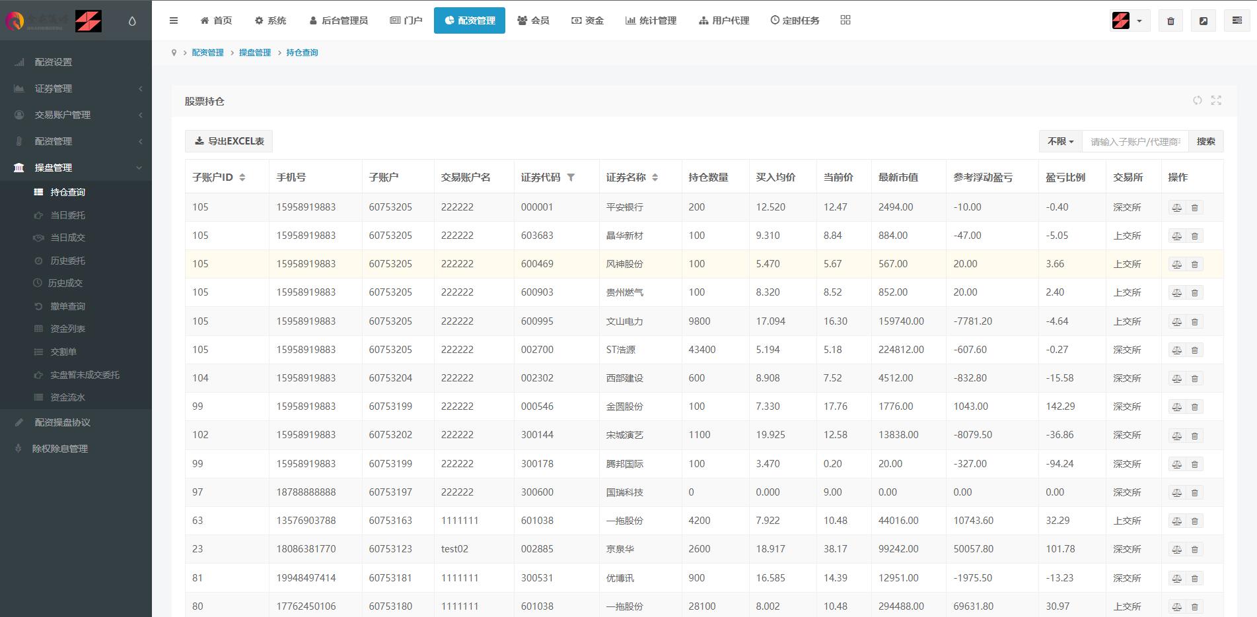Click the 导出EXCEL表 button
The height and width of the screenshot is (617, 1257).
click(x=229, y=141)
